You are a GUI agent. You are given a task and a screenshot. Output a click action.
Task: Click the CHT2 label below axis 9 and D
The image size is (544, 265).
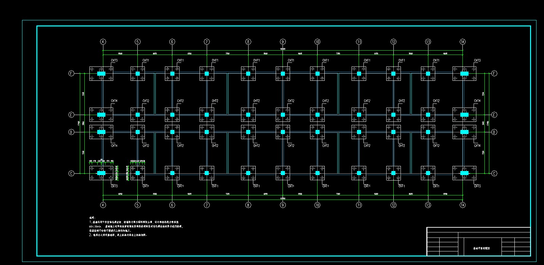coord(291,146)
